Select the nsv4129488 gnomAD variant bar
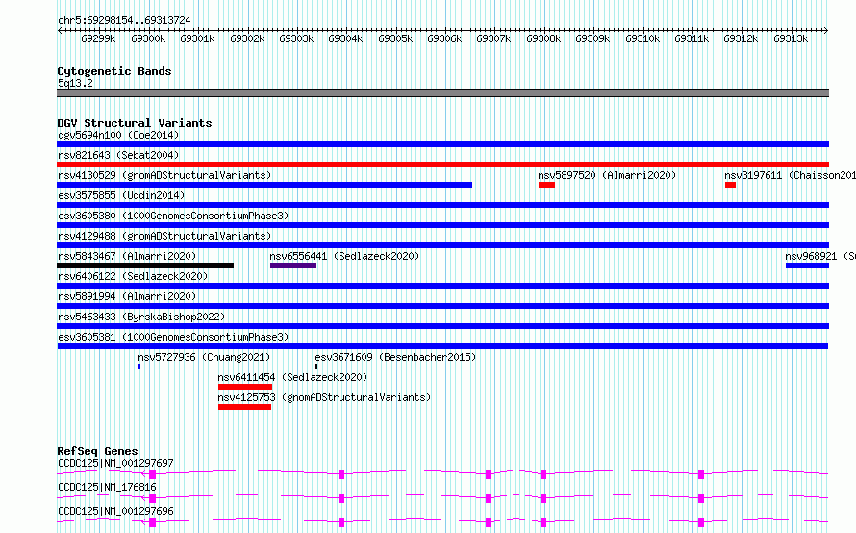 [x=442, y=245]
